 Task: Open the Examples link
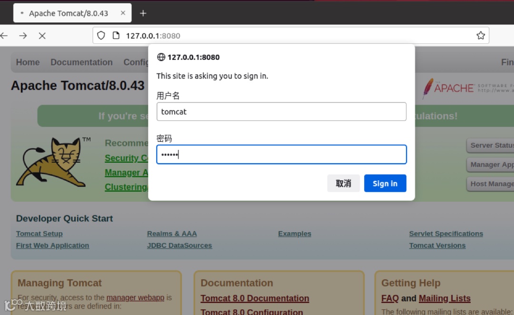tap(295, 234)
